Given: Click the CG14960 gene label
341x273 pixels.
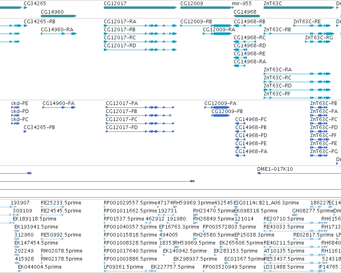Looking at the screenshot, I should coord(52,12).
